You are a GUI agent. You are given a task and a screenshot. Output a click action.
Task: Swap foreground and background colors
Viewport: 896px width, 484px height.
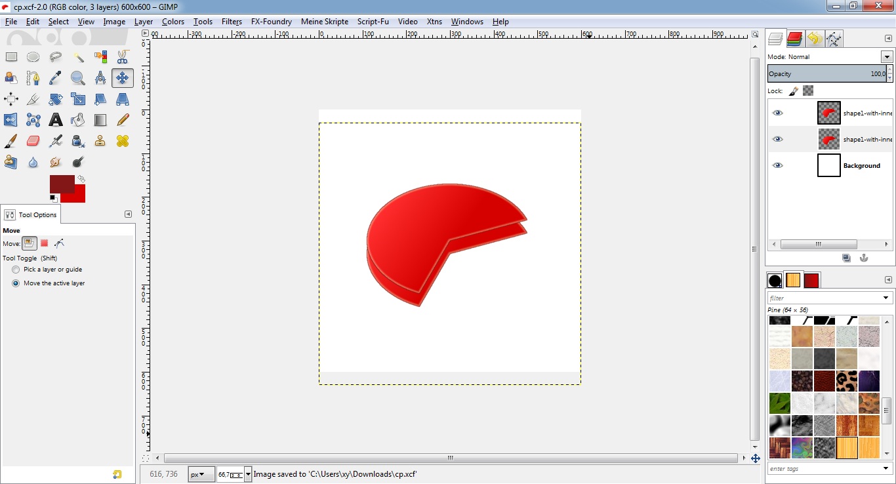80,179
